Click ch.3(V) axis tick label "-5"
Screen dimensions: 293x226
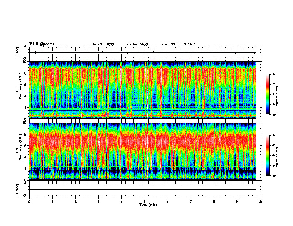(x=25, y=195)
